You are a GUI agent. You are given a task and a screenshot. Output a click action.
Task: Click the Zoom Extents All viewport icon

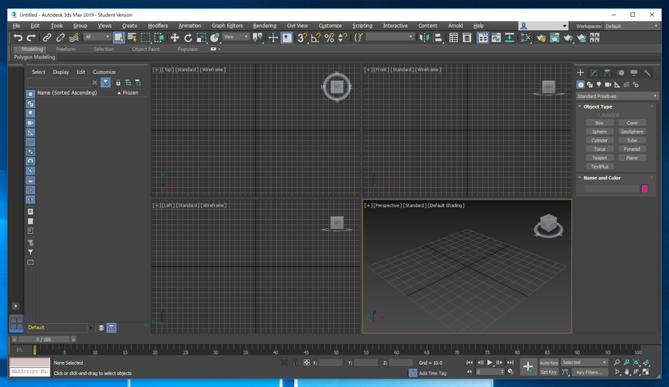click(x=646, y=362)
